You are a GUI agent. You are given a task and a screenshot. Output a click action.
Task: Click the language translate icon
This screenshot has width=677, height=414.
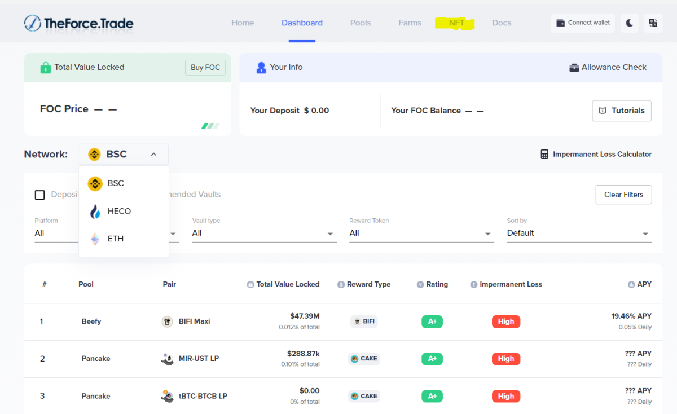tap(653, 23)
